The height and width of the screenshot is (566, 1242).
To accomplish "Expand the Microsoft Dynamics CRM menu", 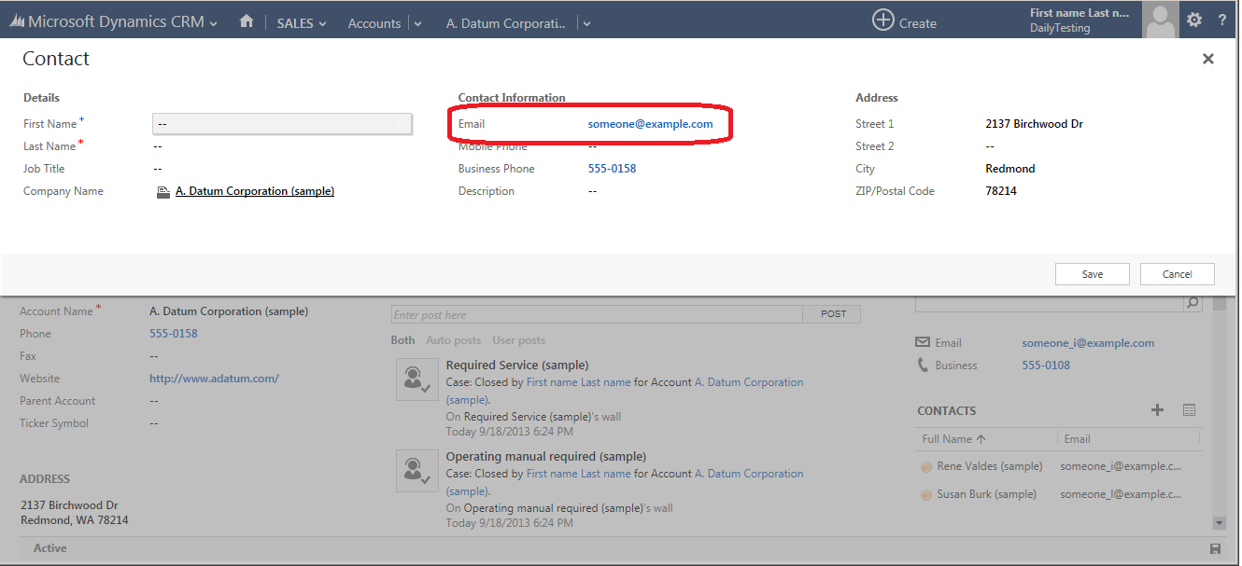I will coord(213,23).
